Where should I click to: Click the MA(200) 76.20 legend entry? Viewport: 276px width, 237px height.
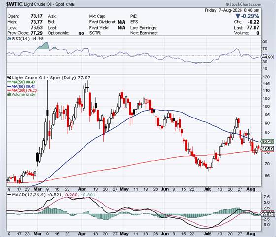[24, 90]
